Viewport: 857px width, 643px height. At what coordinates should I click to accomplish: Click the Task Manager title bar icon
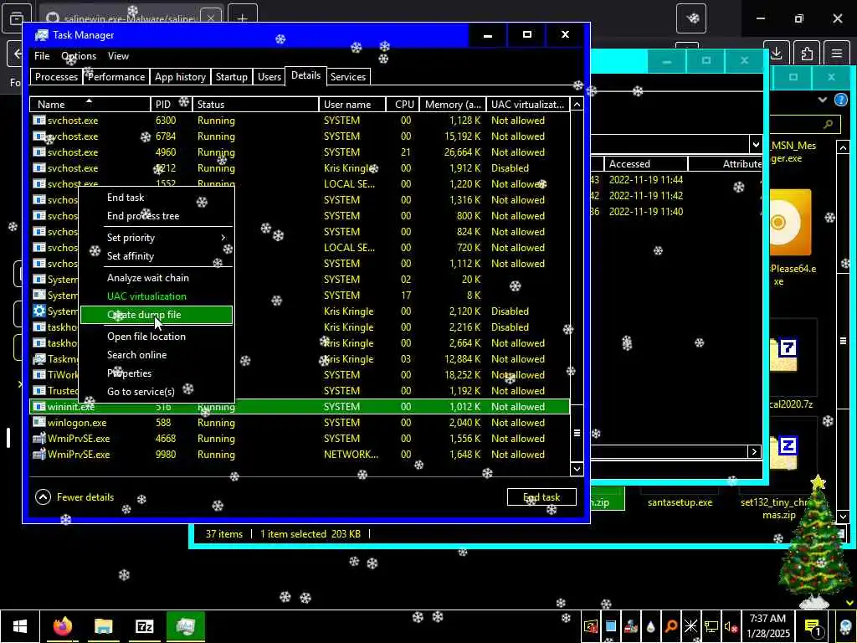click(41, 35)
